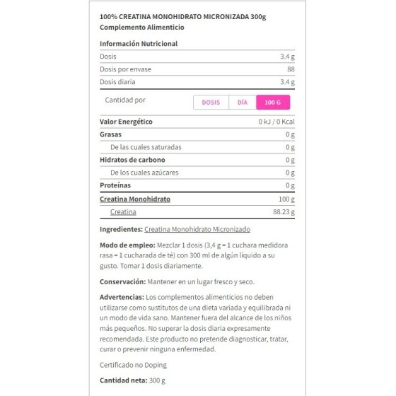Click the Información Nutricional heading

click(139, 44)
